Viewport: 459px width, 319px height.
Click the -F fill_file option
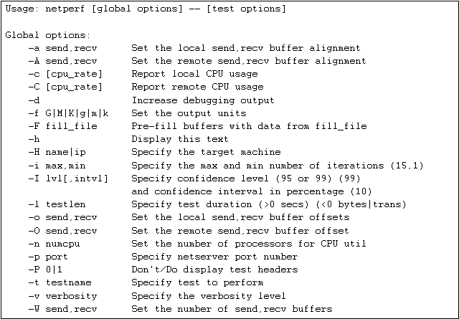click(x=62, y=126)
